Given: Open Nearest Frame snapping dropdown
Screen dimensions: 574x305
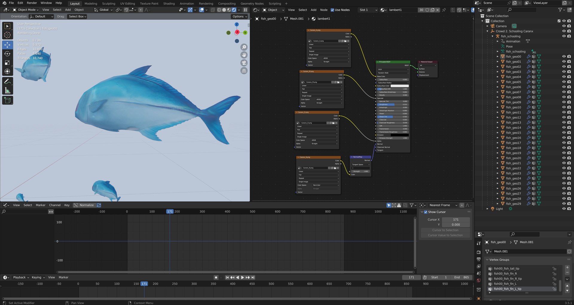Looking at the screenshot, I should (x=443, y=205).
